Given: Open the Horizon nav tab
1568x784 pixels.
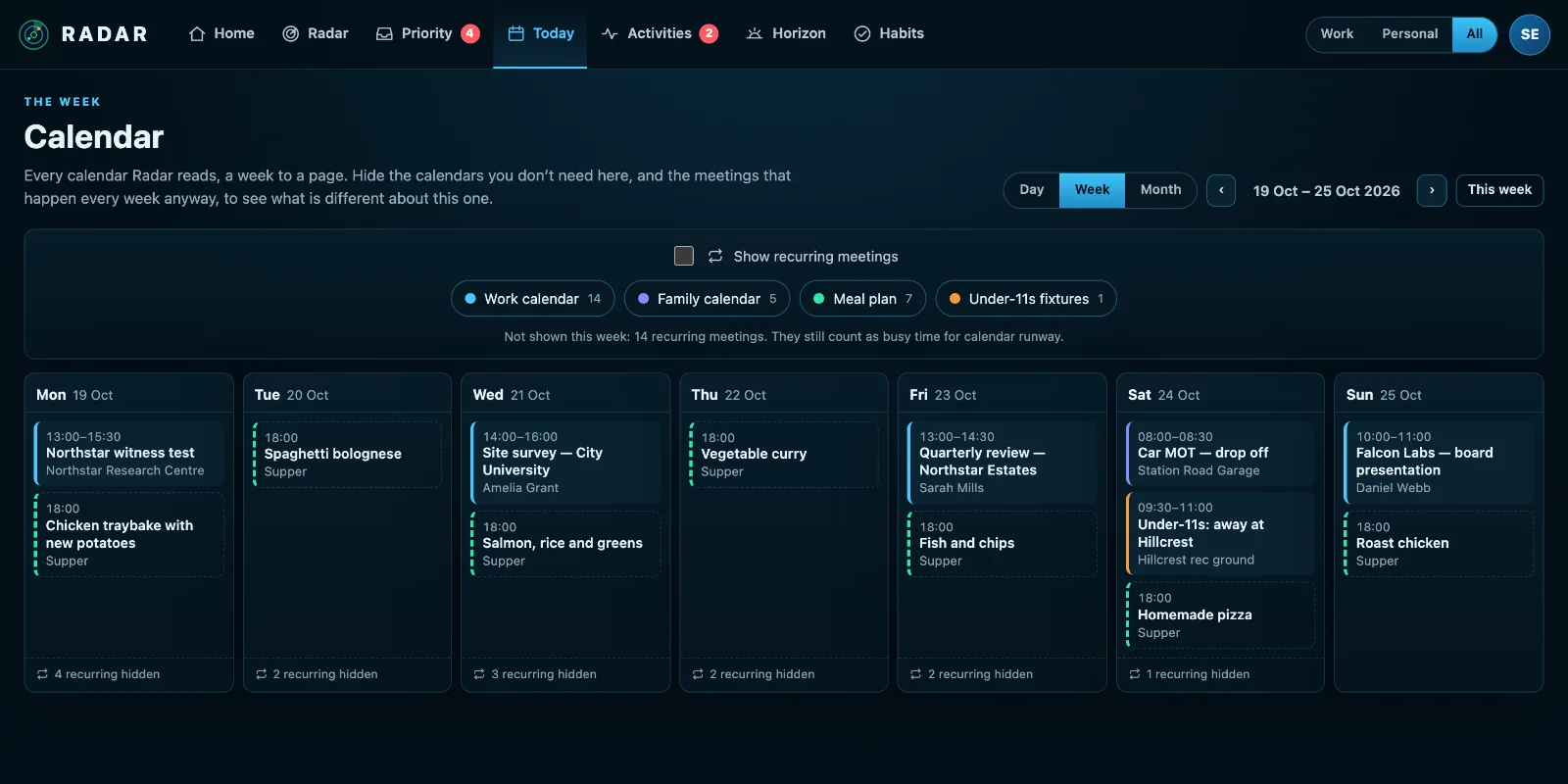Looking at the screenshot, I should coord(786,33).
